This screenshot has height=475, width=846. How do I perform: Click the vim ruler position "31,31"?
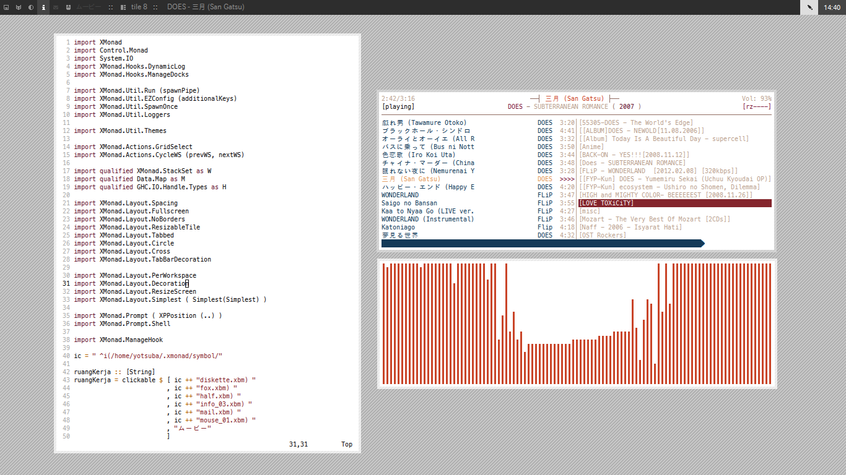299,444
